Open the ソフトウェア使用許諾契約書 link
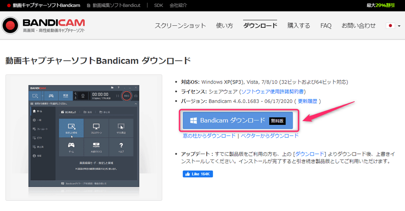This screenshot has width=405, height=211. 273,91
